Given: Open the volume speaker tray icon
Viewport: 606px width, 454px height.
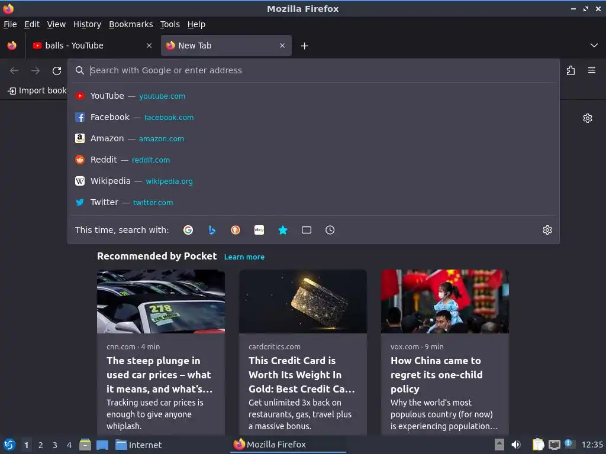Looking at the screenshot, I should [516, 445].
